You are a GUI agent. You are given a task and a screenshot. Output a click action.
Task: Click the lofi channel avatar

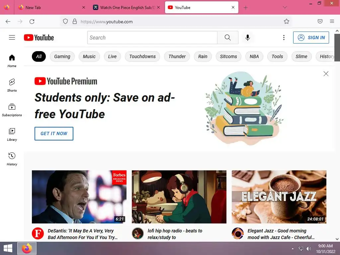tap(138, 233)
